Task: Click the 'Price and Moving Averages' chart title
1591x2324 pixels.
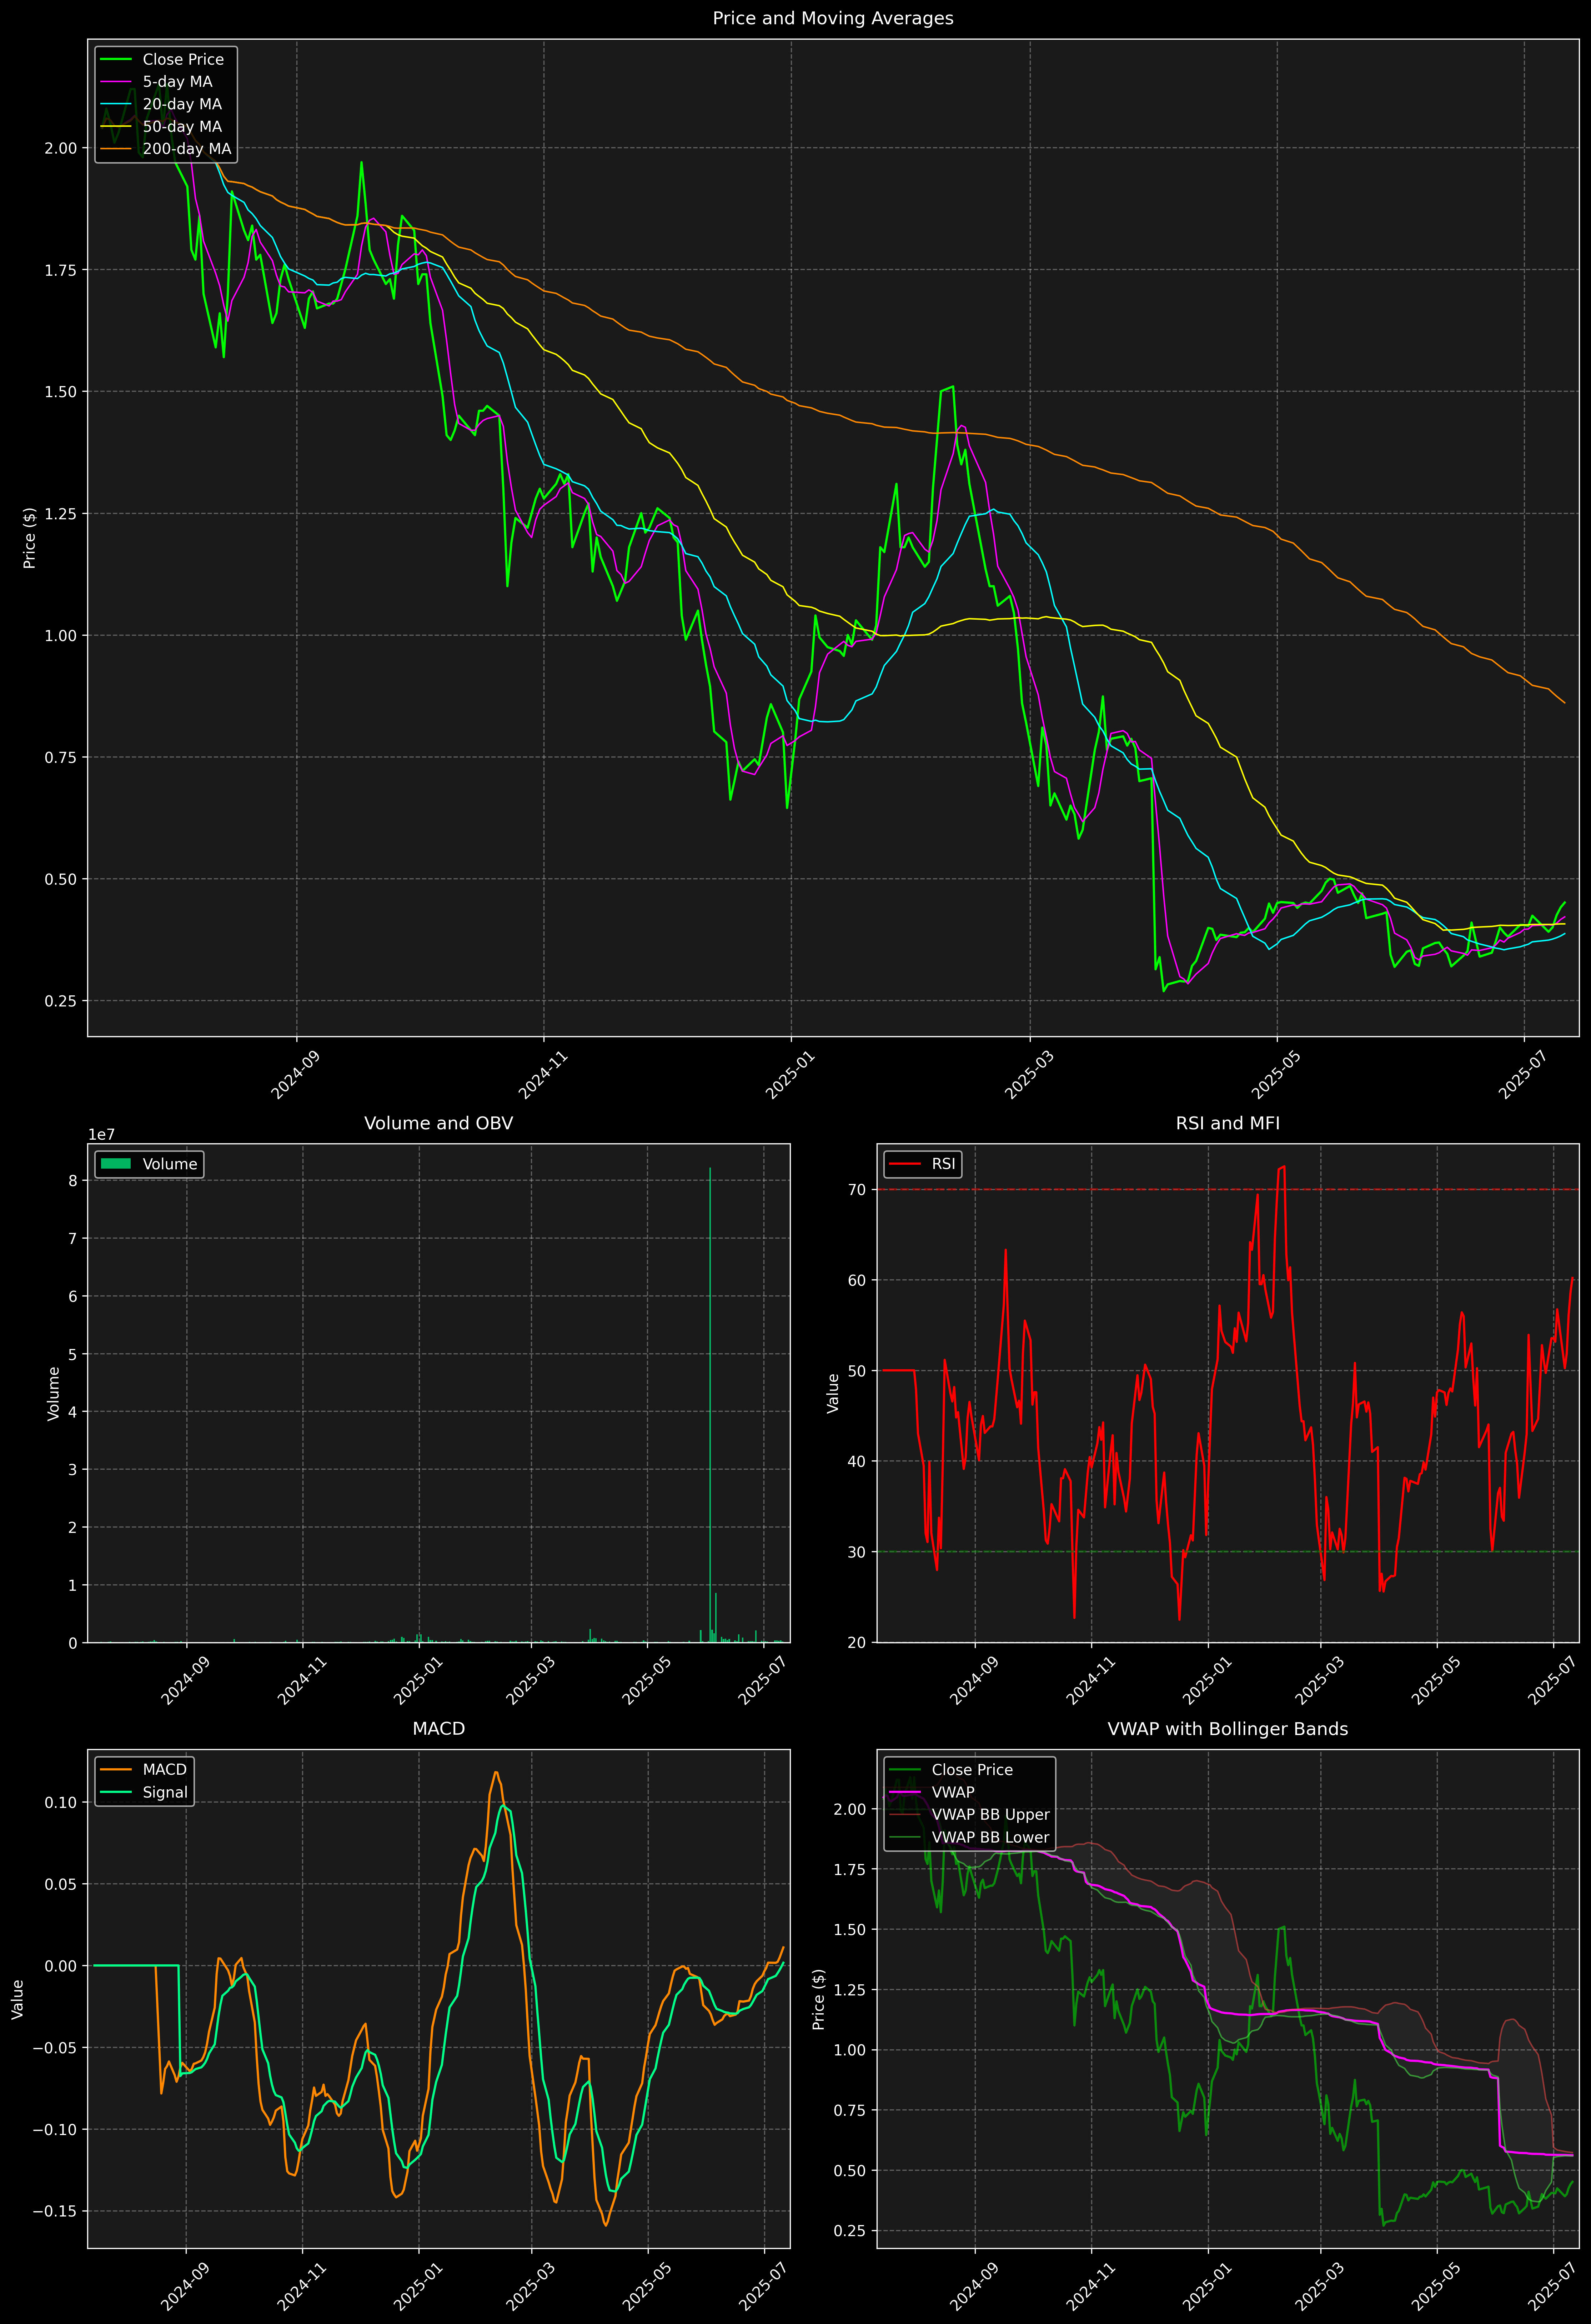Action: 833,18
